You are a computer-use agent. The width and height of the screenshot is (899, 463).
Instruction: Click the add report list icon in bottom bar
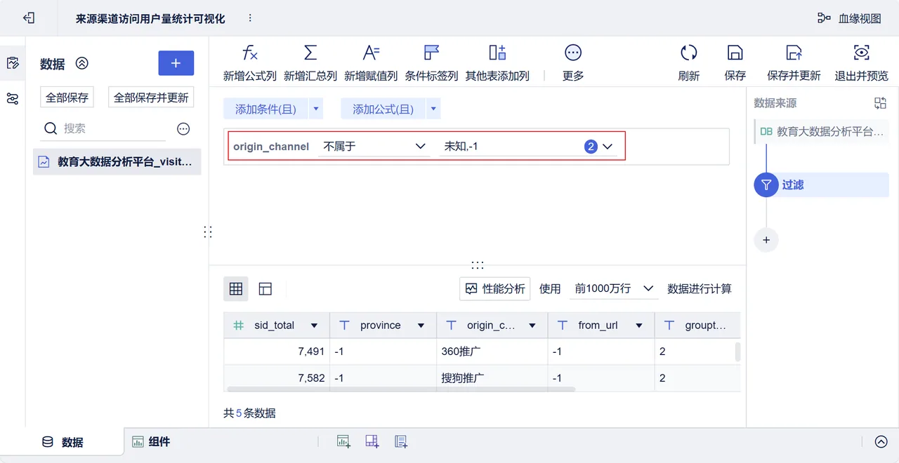(401, 441)
